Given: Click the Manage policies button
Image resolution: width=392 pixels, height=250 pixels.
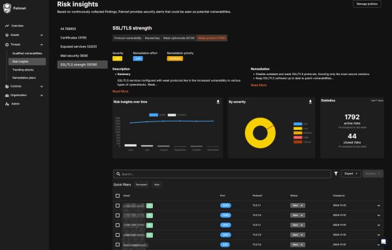Looking at the screenshot, I should pyautogui.click(x=367, y=4).
